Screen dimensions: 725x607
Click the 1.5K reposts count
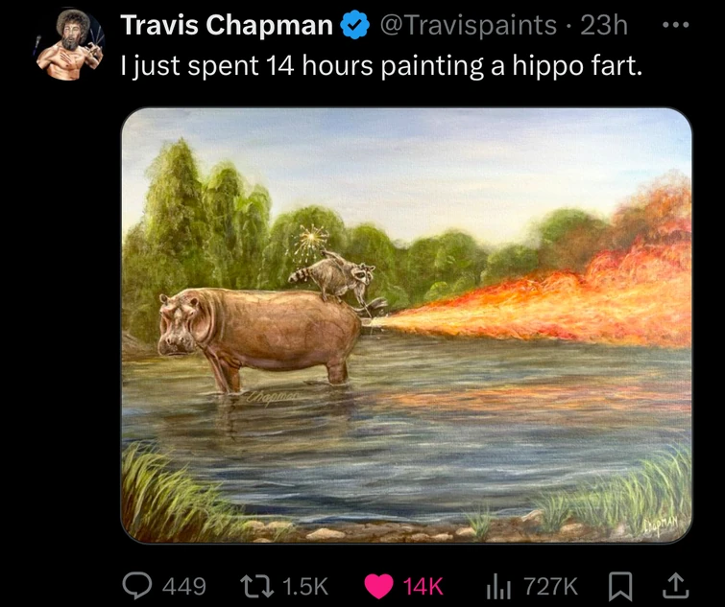(307, 585)
